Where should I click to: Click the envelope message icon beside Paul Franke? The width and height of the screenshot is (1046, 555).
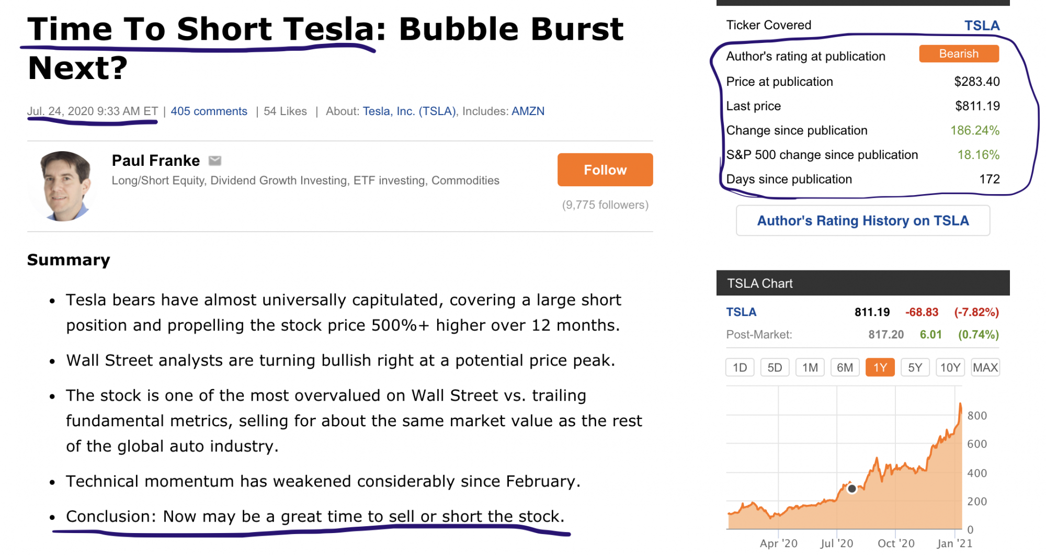click(215, 161)
